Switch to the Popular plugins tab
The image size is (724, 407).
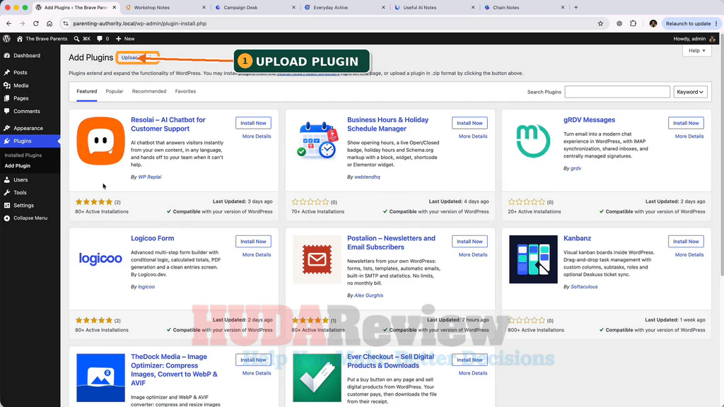[115, 91]
